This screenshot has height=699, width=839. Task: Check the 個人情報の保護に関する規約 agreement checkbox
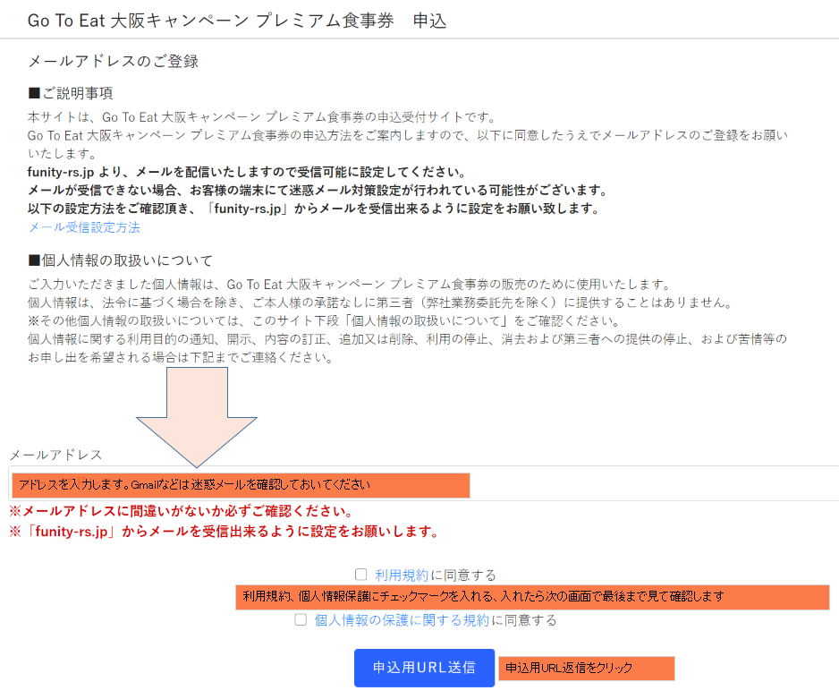point(301,619)
